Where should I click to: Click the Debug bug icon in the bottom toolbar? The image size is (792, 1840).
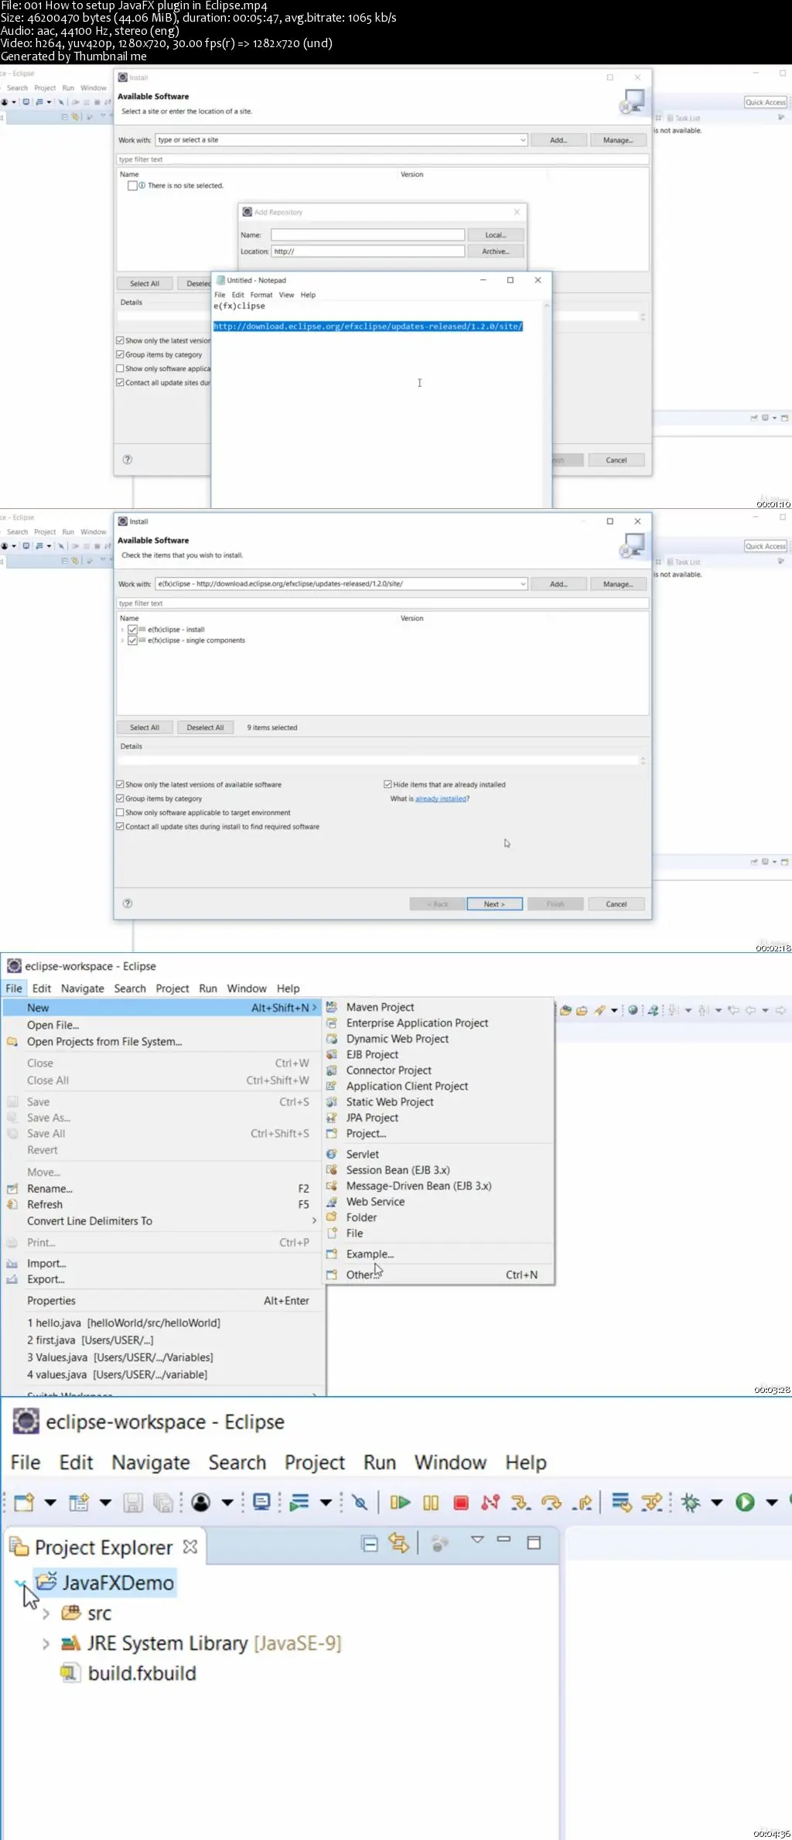pos(691,1503)
